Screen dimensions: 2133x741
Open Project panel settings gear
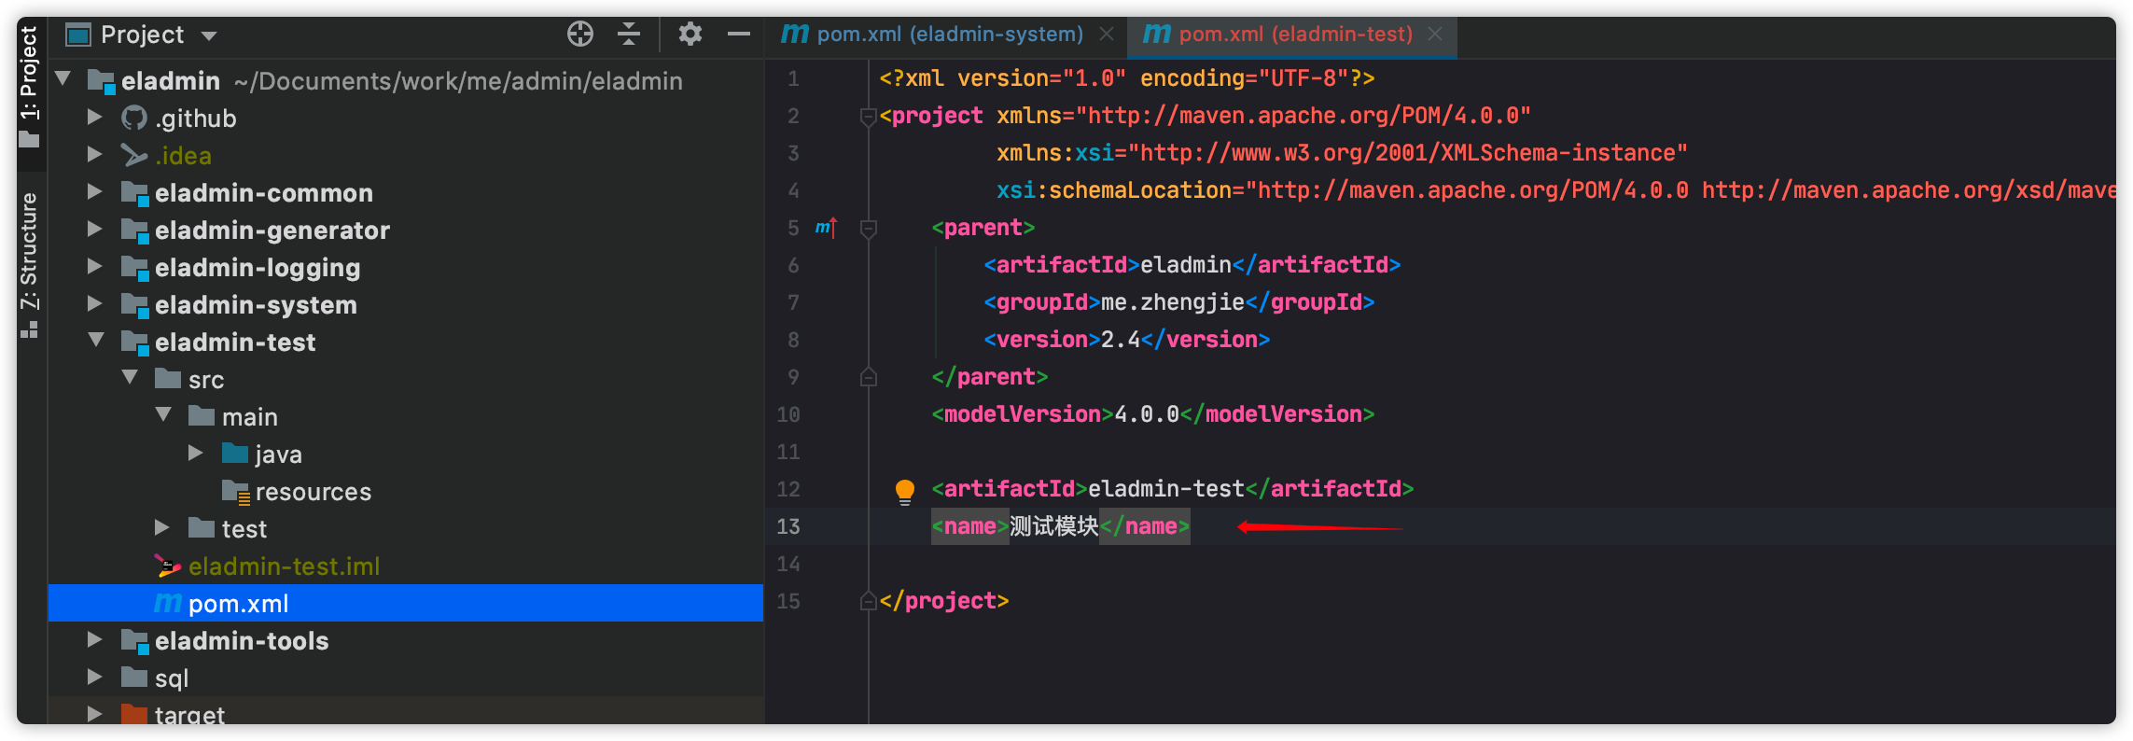[690, 35]
